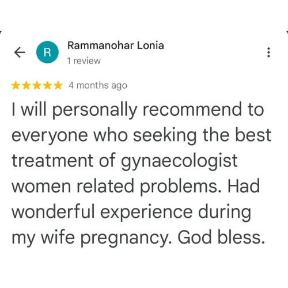Open Rammanohar Lonia's profile name

pos(116,46)
